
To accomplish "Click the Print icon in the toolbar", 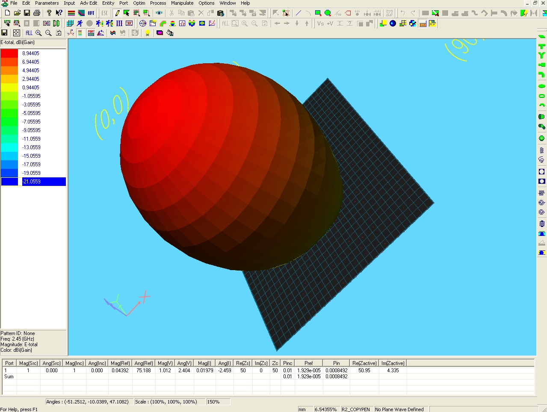I will click(37, 13).
